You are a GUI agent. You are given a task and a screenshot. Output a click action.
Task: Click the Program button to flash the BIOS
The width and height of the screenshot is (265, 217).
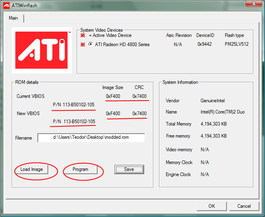coord(80,169)
